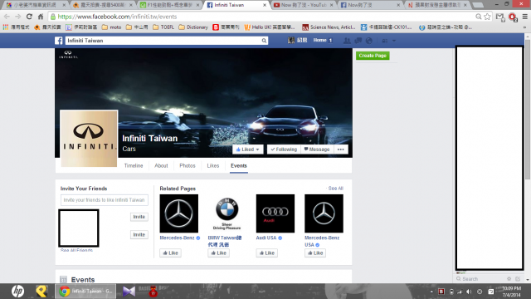Viewport: 531px width, 299px height.
Task: Select the Events tab
Action: [x=239, y=166]
